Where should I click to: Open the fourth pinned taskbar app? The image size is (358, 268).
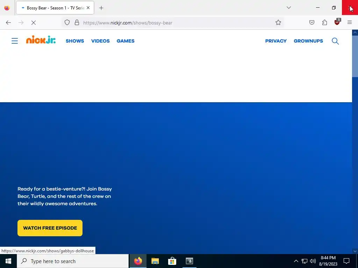click(189, 261)
